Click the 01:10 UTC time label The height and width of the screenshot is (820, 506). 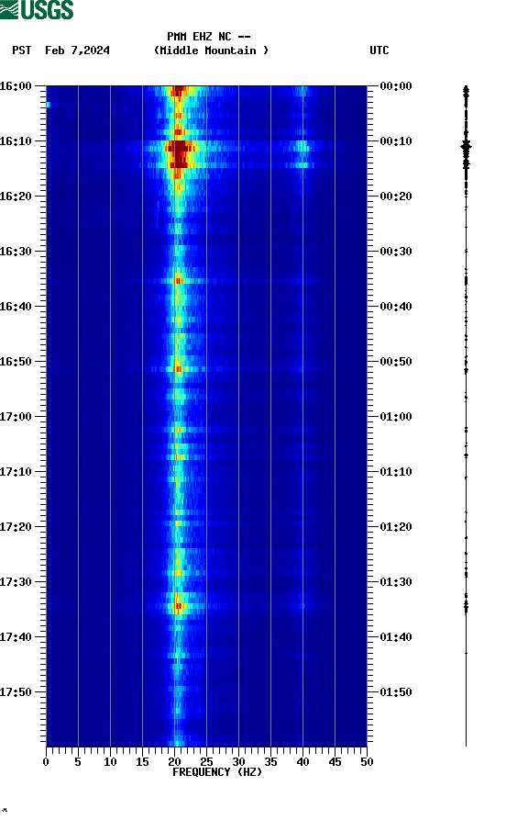396,472
